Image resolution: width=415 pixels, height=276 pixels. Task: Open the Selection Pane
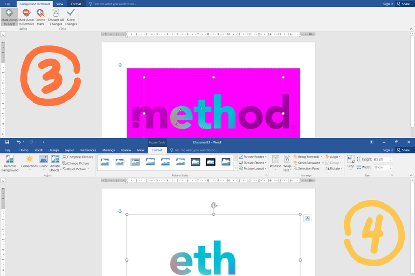click(x=306, y=168)
